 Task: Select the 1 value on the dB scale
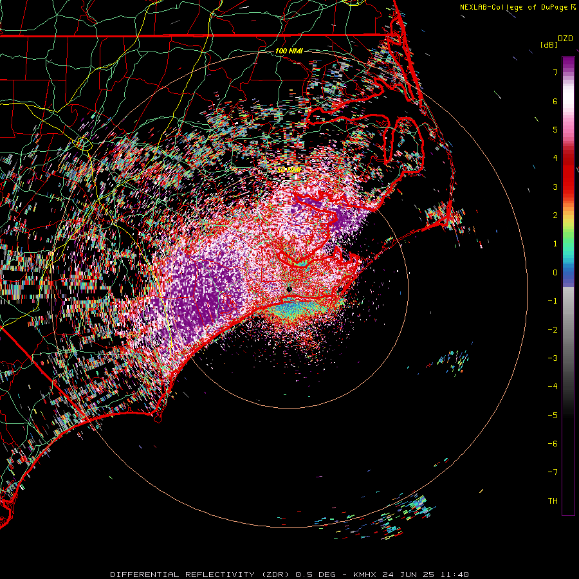tap(555, 244)
